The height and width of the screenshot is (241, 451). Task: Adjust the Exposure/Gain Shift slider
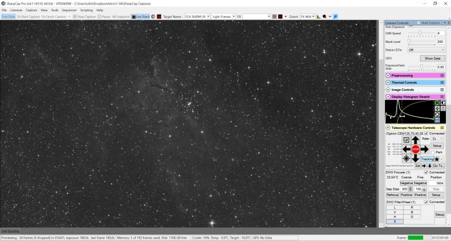tap(421, 67)
